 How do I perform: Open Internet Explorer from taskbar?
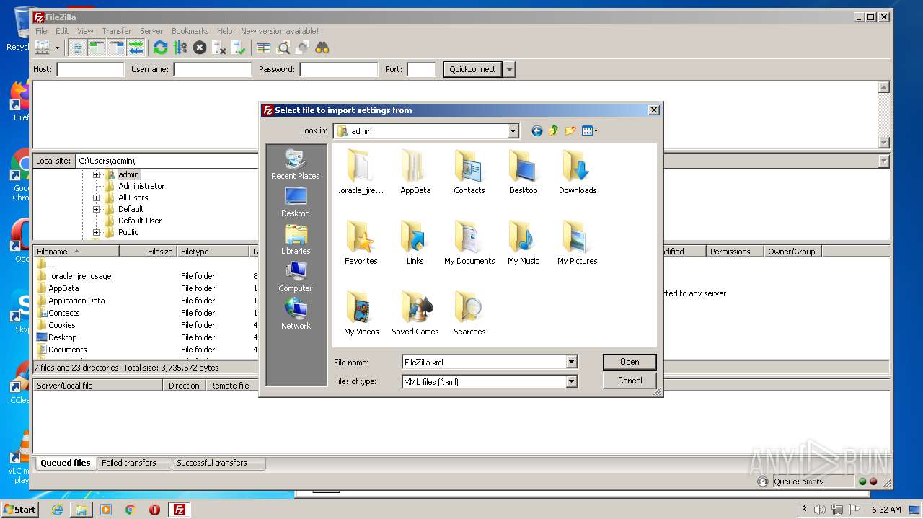click(x=57, y=510)
